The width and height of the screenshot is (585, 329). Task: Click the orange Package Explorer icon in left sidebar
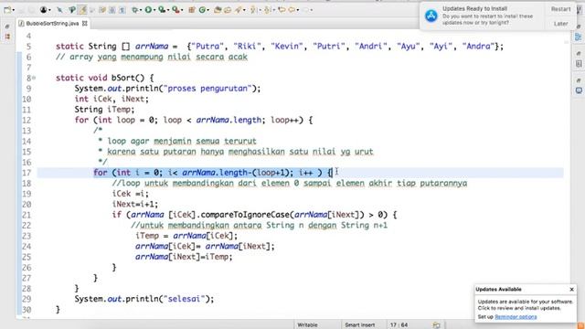(7, 37)
